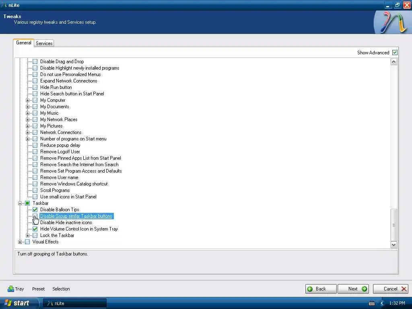This screenshot has height=309, width=412.
Task: Open the Preset menu
Action: click(38, 289)
